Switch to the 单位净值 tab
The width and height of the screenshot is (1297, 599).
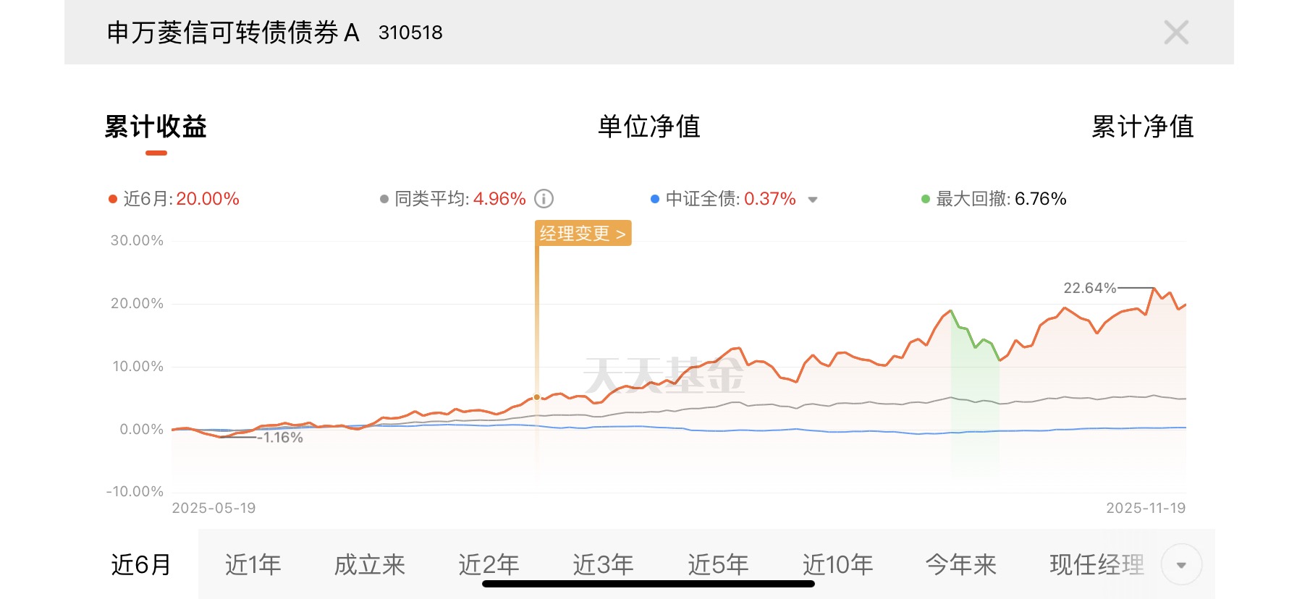click(648, 127)
